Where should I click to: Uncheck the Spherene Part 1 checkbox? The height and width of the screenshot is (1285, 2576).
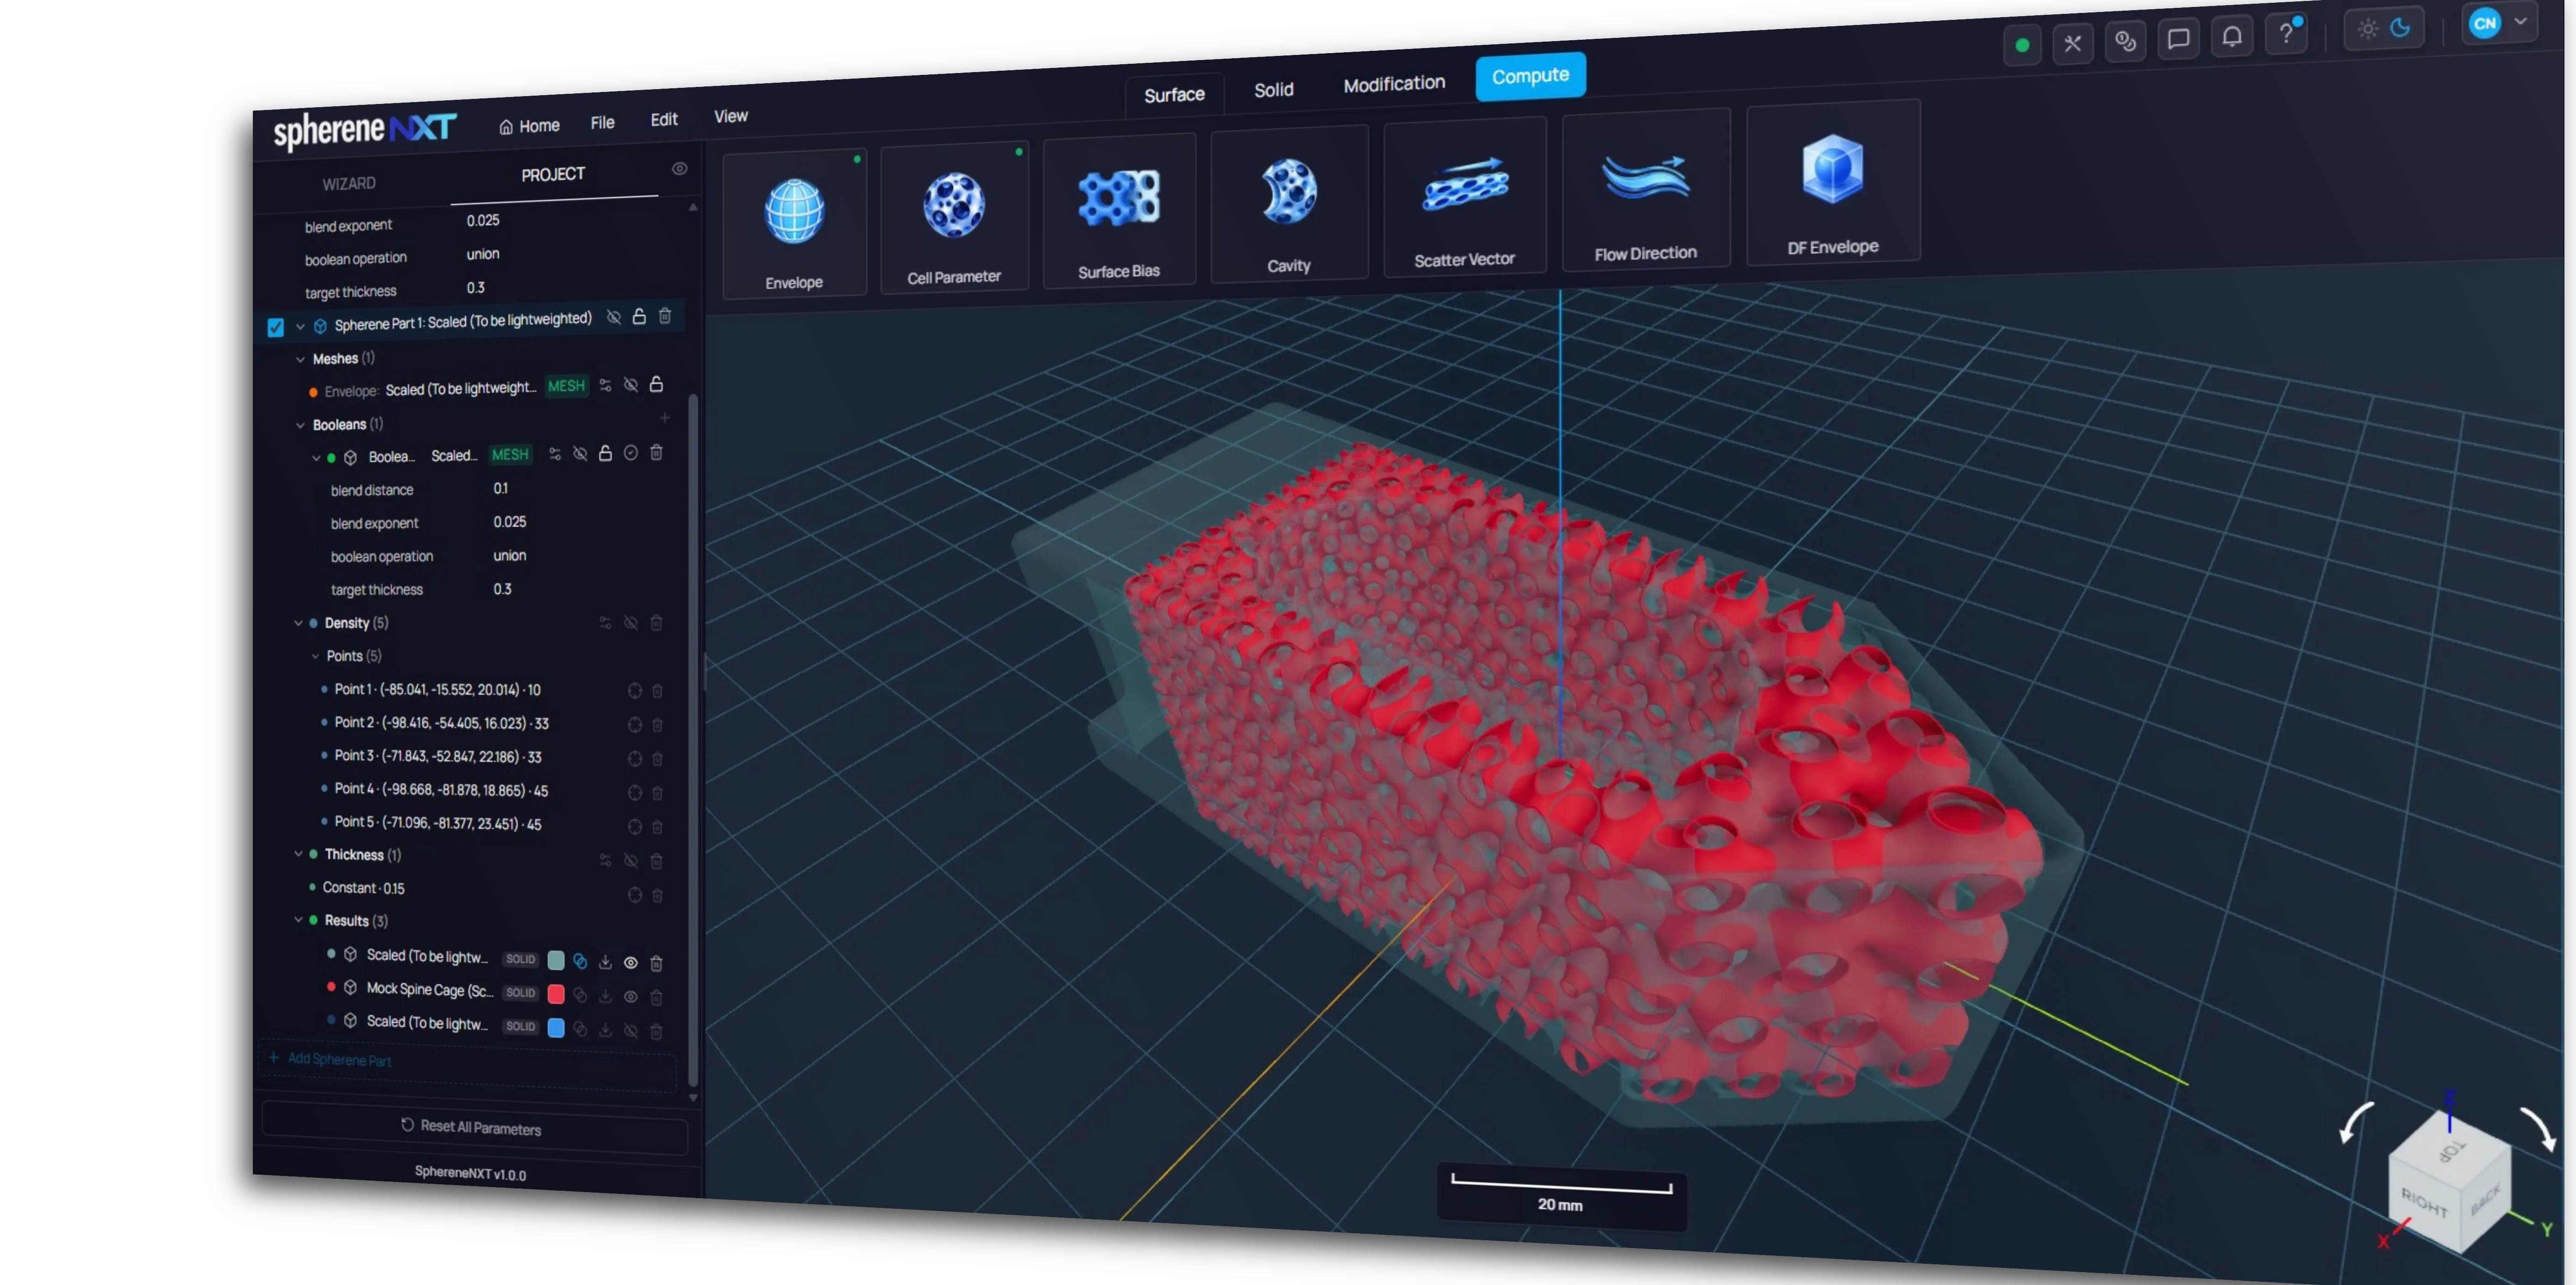click(x=276, y=327)
